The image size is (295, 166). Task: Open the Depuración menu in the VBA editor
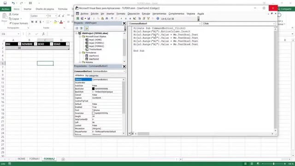pos(134,14)
